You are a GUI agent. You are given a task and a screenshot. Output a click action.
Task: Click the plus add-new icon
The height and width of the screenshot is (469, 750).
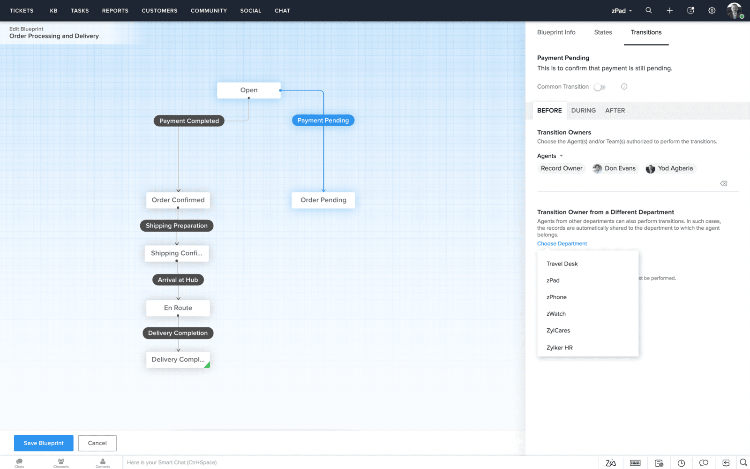pos(670,10)
